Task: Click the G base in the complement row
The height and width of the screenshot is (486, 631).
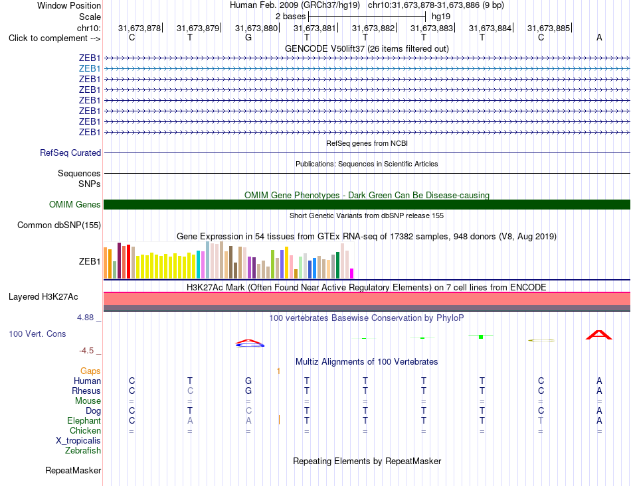Action: [248, 38]
